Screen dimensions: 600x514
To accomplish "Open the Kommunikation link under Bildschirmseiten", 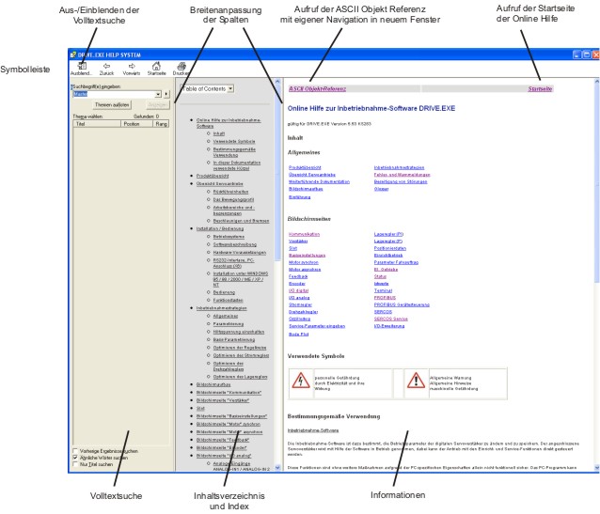I will click(x=304, y=234).
